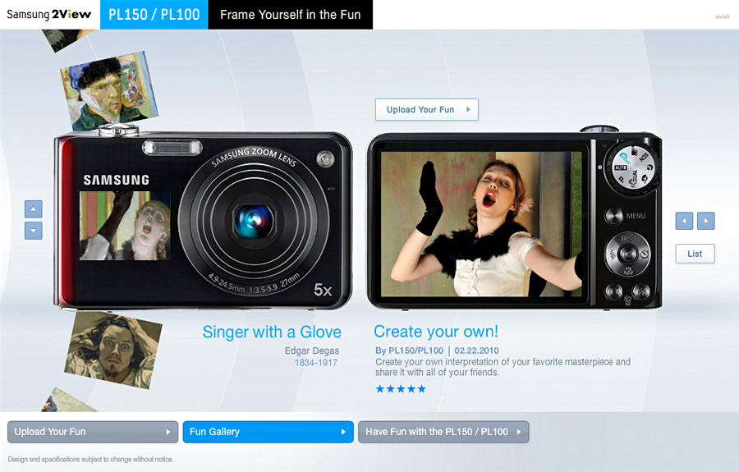Click the Samsung 2View logo
This screenshot has height=472, width=739.
[49, 15]
